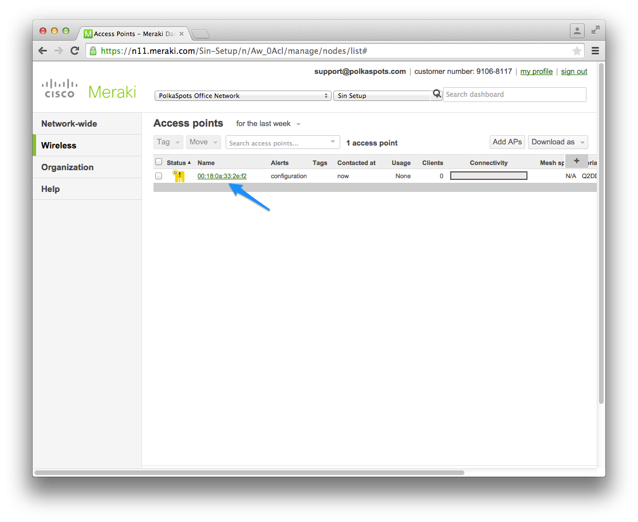
Task: Open the Chrome hamburger menu
Action: click(595, 51)
